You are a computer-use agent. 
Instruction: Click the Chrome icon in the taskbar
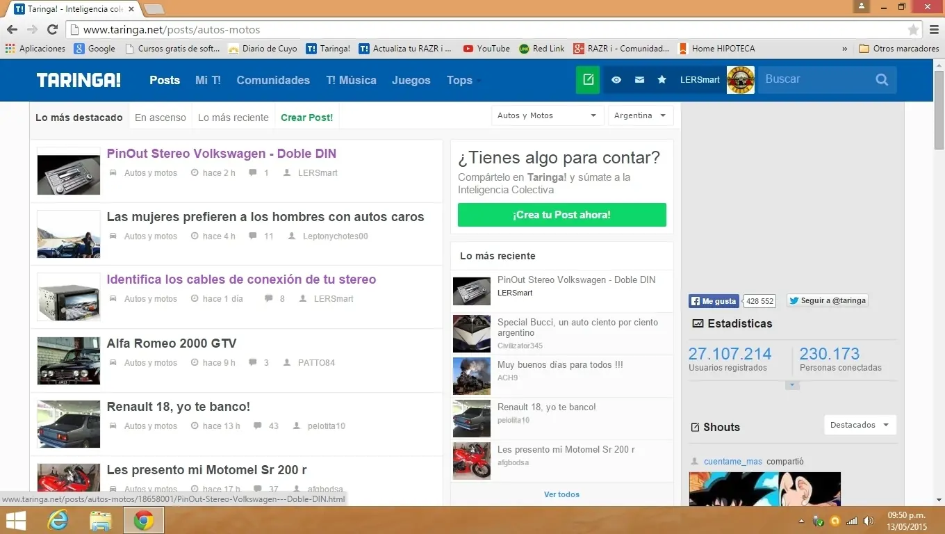(144, 520)
